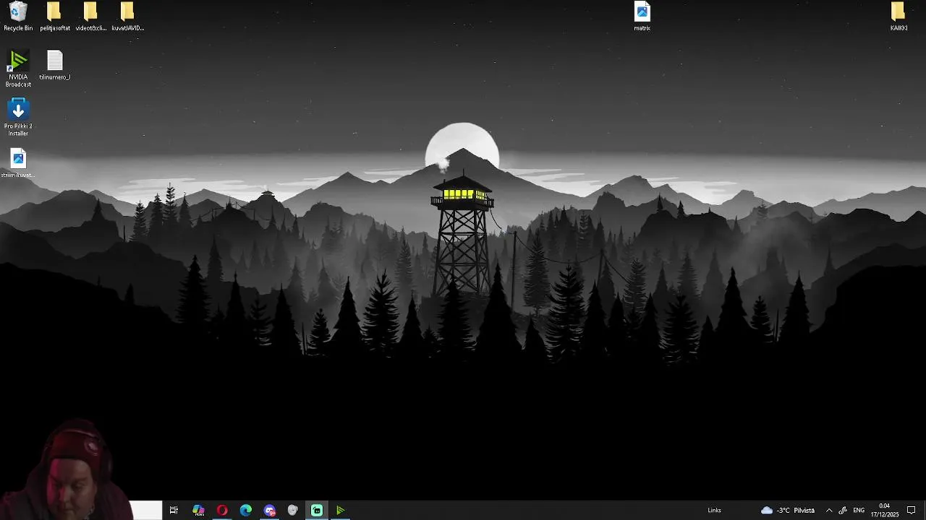The height and width of the screenshot is (520, 926).
Task: Click the Links toolbar label
Action: (714, 511)
